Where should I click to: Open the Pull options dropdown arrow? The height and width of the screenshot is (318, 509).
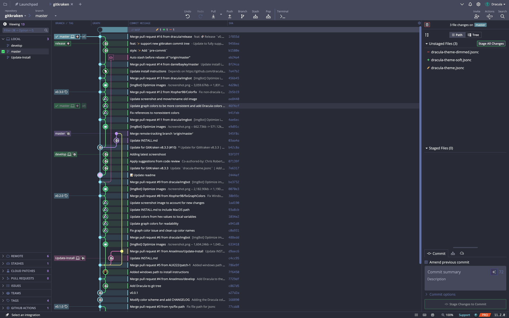(x=221, y=15)
